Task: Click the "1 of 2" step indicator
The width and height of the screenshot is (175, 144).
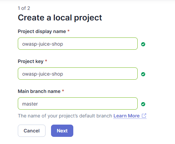Action: coord(24,8)
